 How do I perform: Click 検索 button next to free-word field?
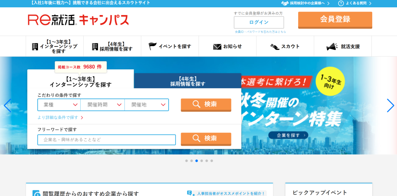pyautogui.click(x=206, y=139)
